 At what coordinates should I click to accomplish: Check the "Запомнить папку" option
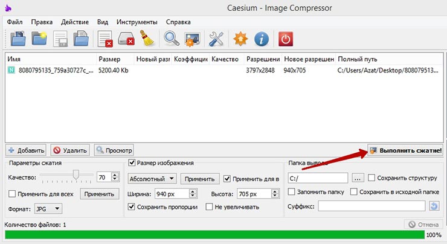point(292,192)
